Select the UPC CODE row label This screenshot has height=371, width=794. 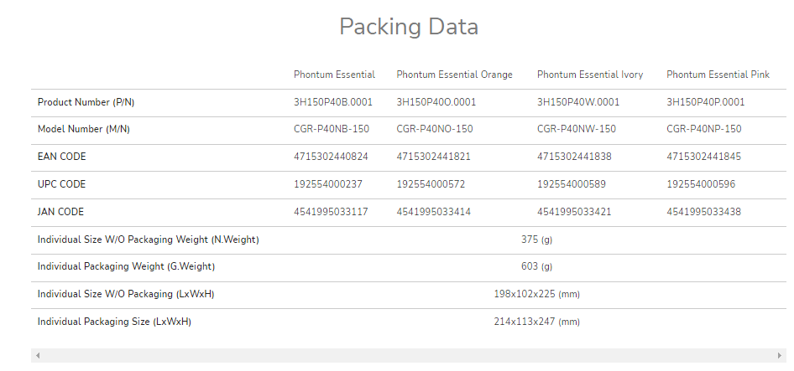[61, 184]
